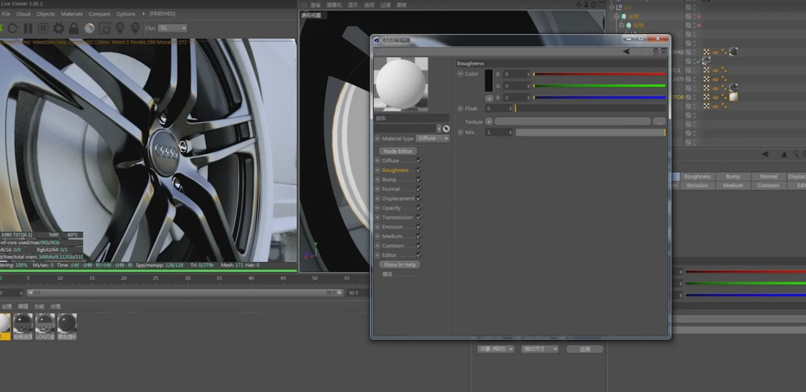Select the focus picker pin icon
Screen dimensions: 806x392
[120, 28]
